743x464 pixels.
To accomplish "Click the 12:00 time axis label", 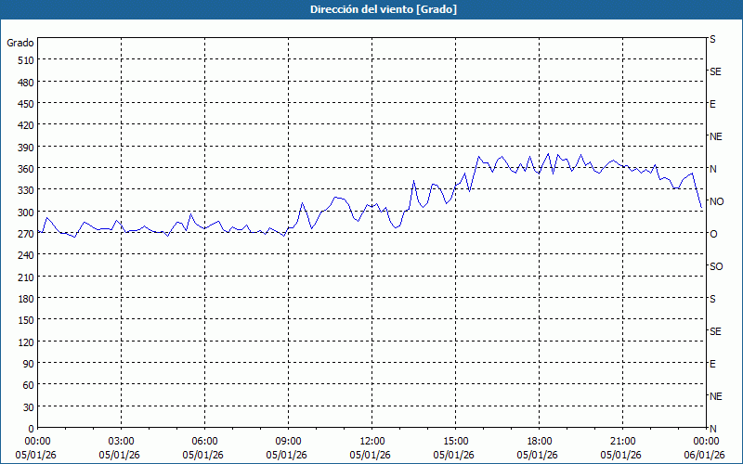I will [x=372, y=441].
